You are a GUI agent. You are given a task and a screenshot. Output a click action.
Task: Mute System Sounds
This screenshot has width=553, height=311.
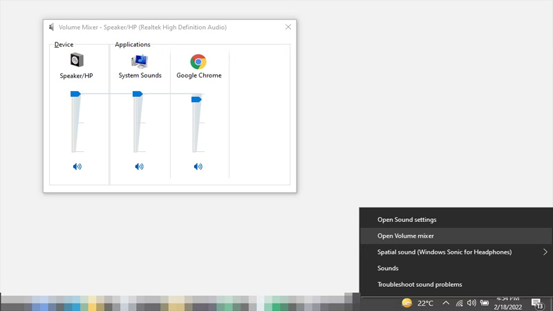tap(139, 167)
